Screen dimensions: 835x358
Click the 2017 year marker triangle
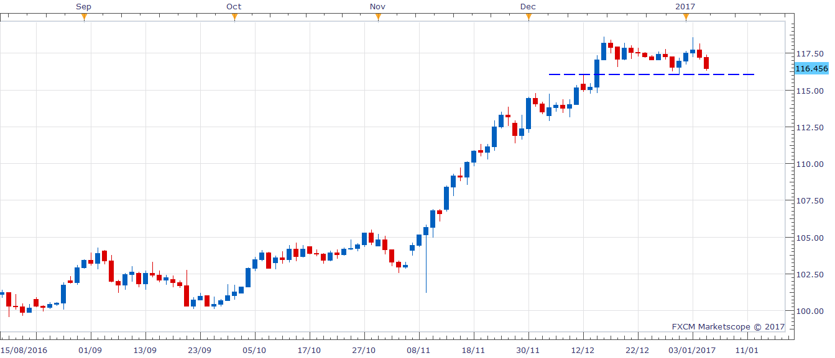pos(686,17)
